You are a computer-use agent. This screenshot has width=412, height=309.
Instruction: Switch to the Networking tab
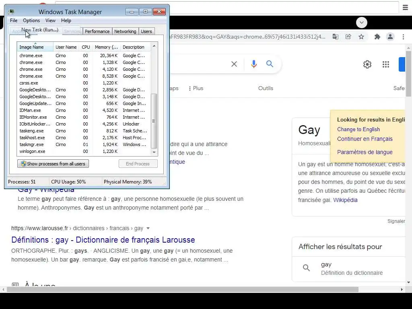click(125, 31)
